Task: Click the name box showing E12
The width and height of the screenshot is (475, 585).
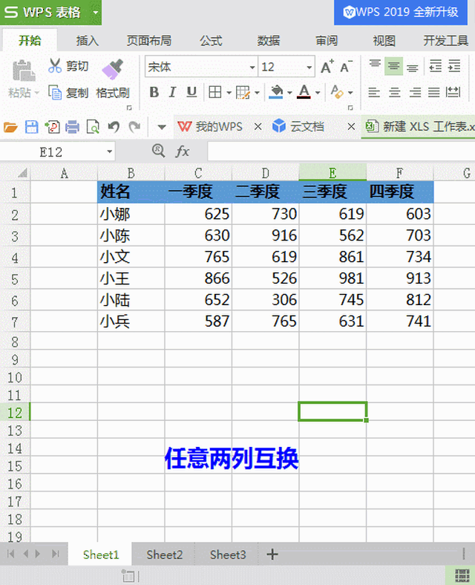Action: pos(51,152)
